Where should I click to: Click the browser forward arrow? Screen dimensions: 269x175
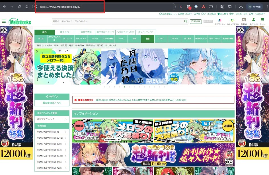[12, 7]
